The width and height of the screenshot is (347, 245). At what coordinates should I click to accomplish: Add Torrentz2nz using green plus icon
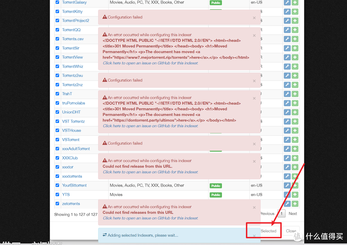295,85
